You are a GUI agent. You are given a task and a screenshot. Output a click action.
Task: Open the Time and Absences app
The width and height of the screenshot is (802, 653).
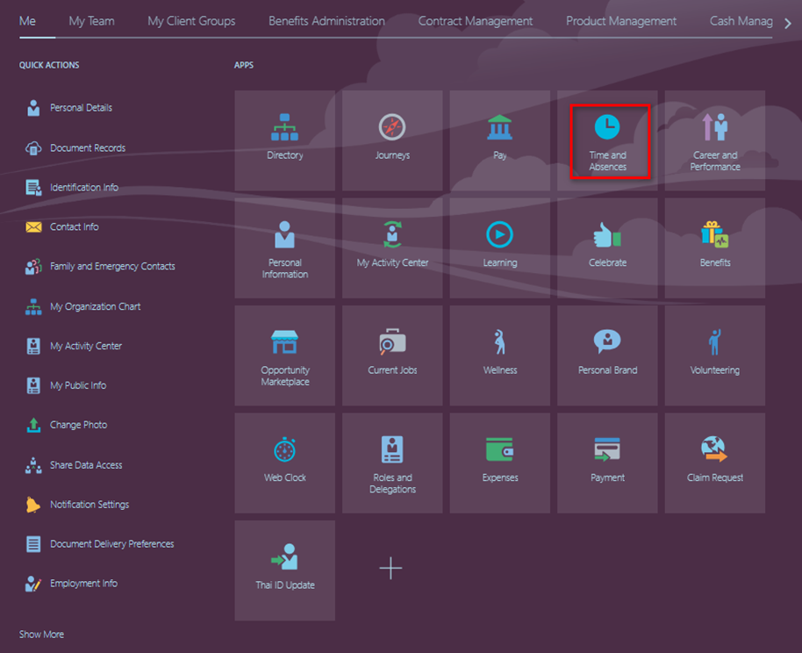point(607,141)
